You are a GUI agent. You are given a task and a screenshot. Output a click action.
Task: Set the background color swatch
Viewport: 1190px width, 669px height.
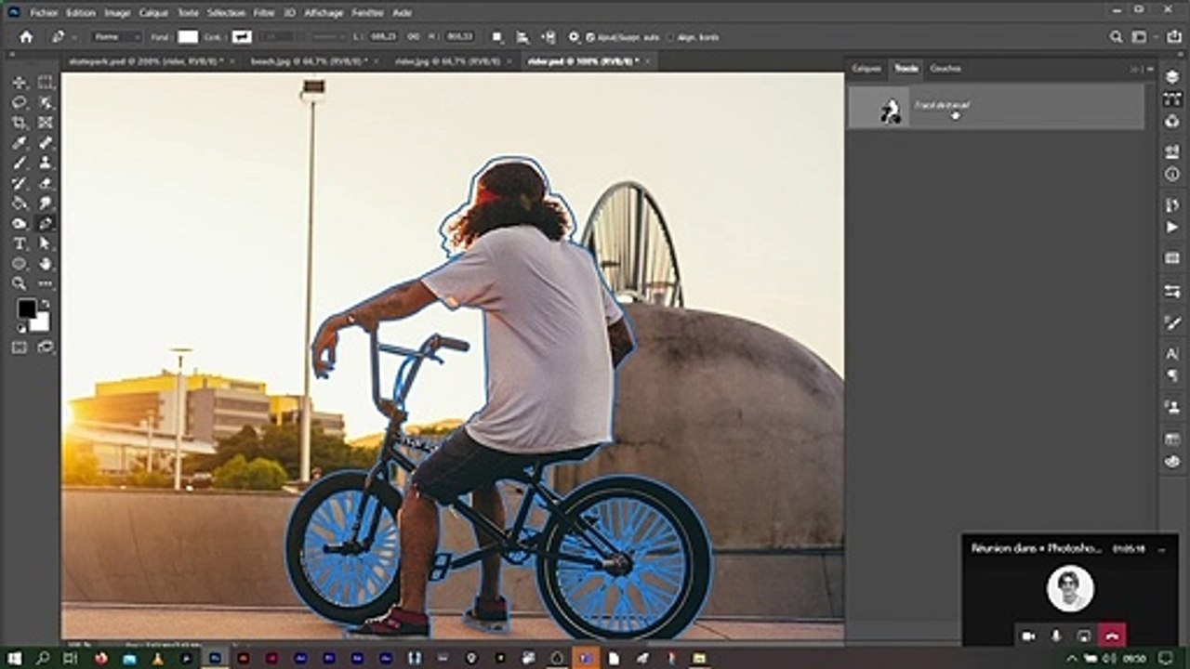coord(39,321)
